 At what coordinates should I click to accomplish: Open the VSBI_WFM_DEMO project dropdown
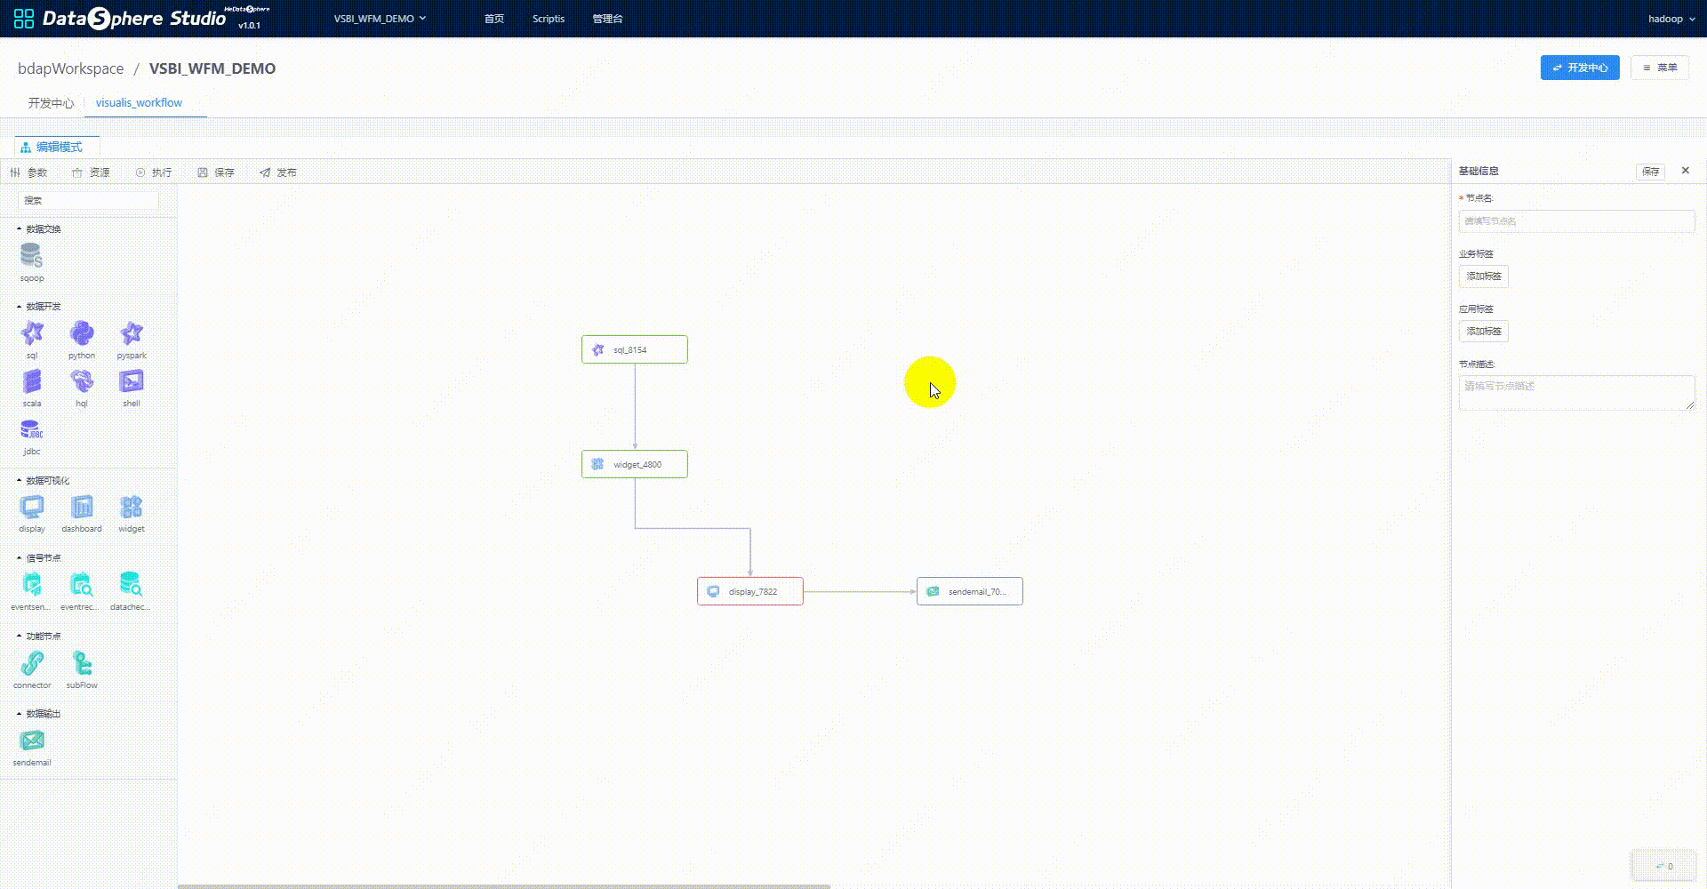pyautogui.click(x=380, y=19)
